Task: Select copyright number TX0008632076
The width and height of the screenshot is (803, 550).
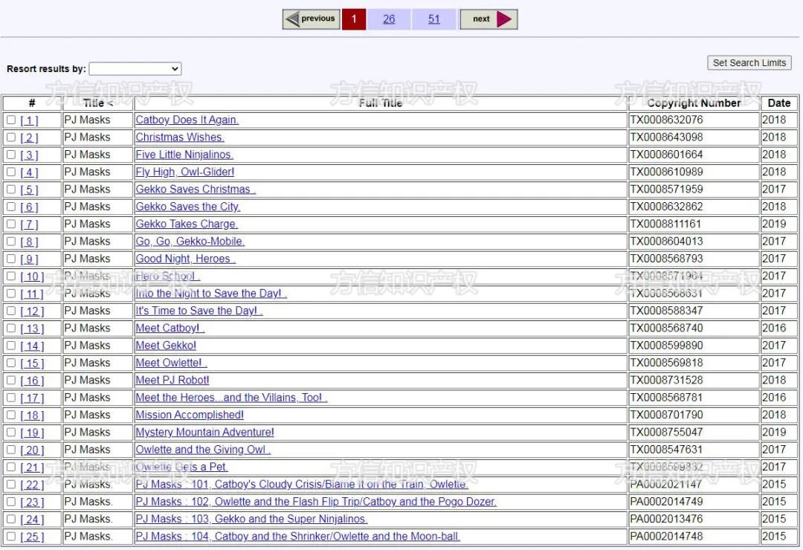Action: pyautogui.click(x=666, y=120)
